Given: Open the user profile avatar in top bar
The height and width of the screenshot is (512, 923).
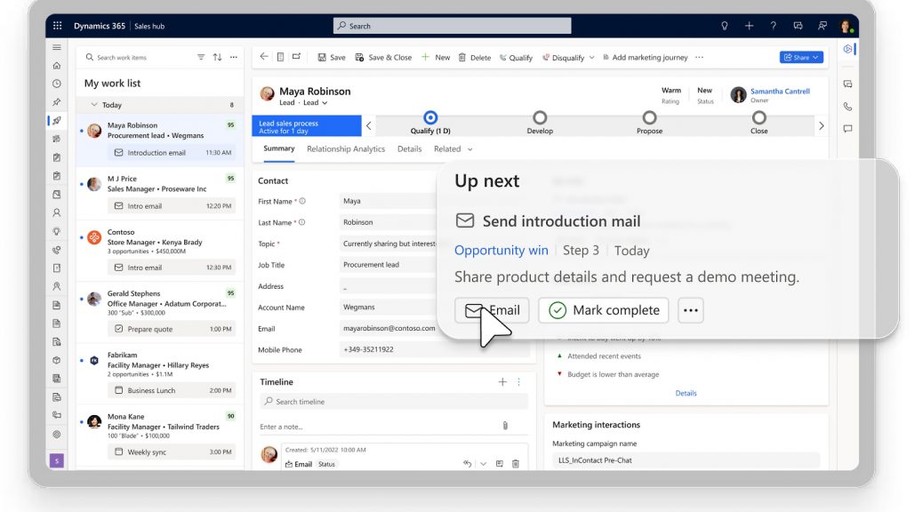Looking at the screenshot, I should [x=846, y=26].
